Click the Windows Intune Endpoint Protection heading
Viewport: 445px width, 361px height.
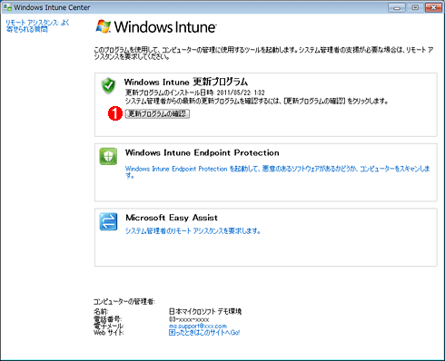[203, 152]
